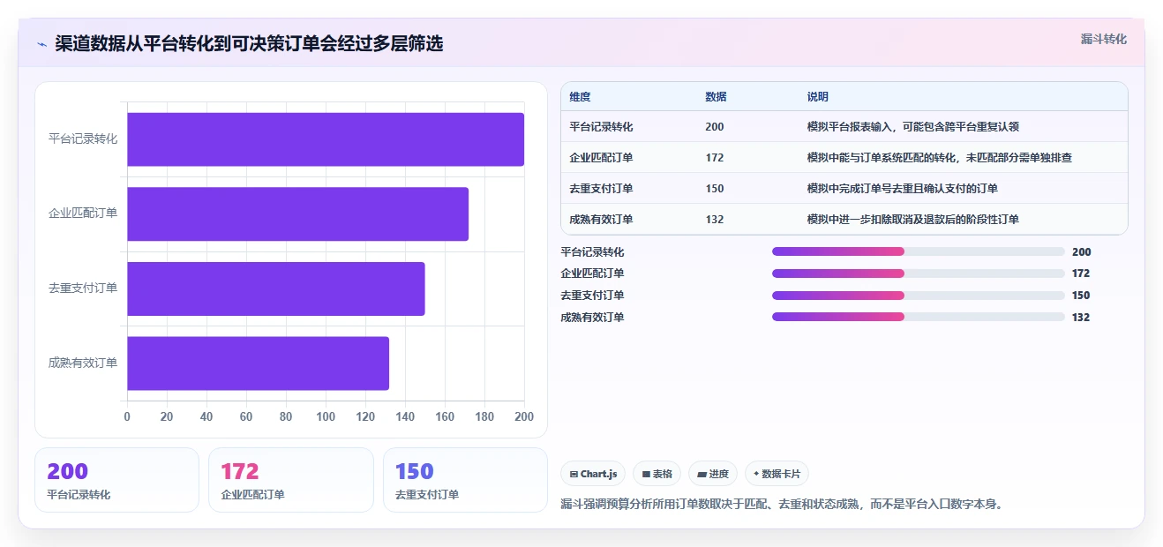
Task: Click the 说明 column header
Action: tap(817, 97)
